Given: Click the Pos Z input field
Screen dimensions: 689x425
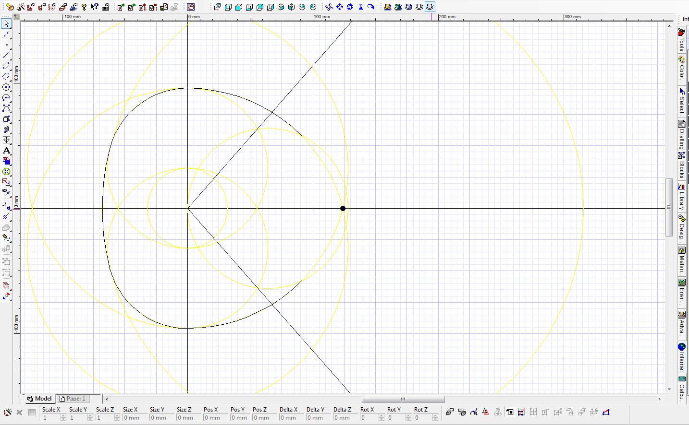Looking at the screenshot, I should tap(265, 418).
